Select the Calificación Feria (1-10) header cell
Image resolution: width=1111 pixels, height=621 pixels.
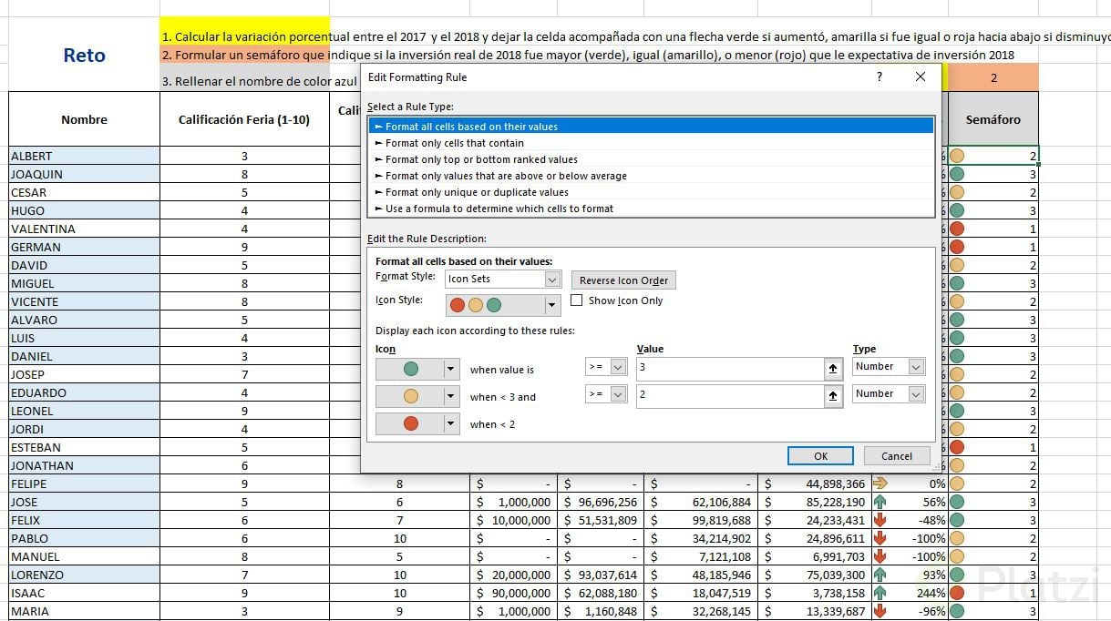244,119
